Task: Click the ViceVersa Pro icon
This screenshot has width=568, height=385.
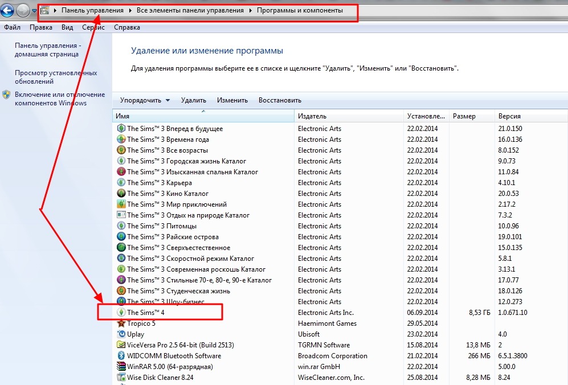Action: tap(121, 345)
